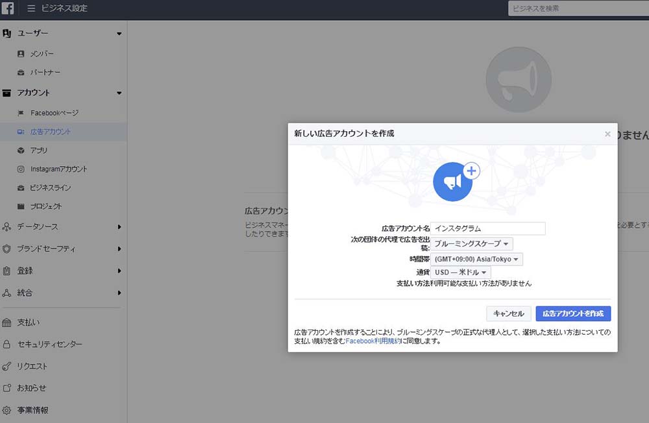This screenshot has width=649, height=423.
Task: Click the アプリ cube icon
Action: [x=21, y=151]
